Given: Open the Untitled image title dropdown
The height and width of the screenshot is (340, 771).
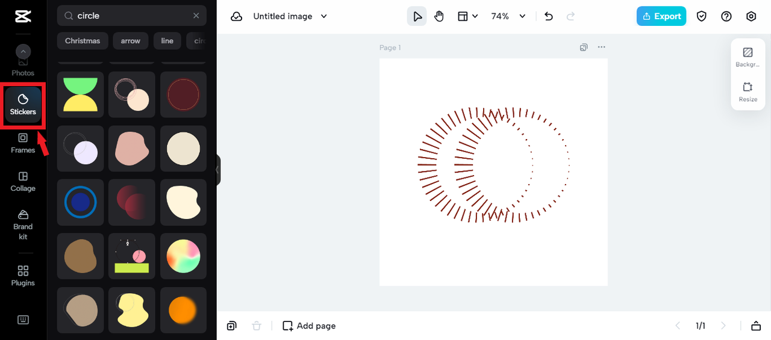Looking at the screenshot, I should coord(324,16).
